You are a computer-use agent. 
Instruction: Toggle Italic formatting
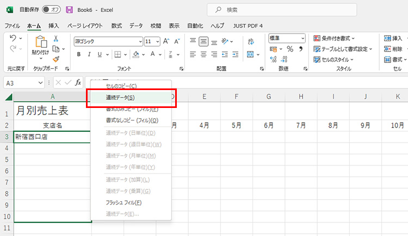[89, 54]
